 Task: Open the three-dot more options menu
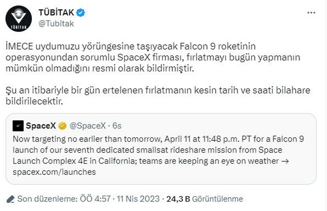click(x=311, y=12)
